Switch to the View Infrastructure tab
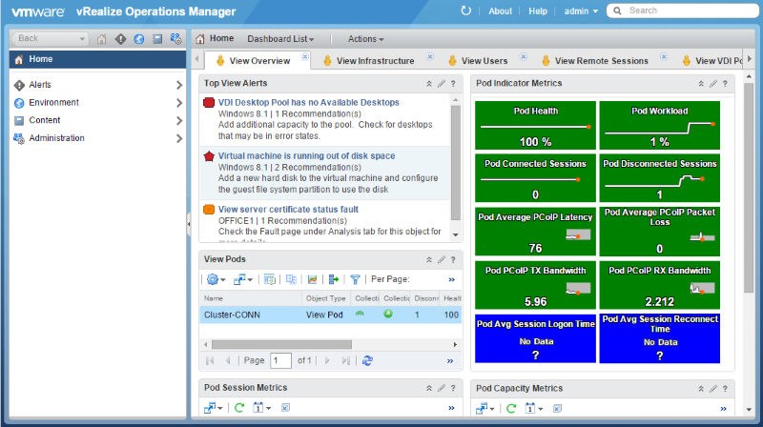Screen dimensions: 763x427 pos(375,61)
